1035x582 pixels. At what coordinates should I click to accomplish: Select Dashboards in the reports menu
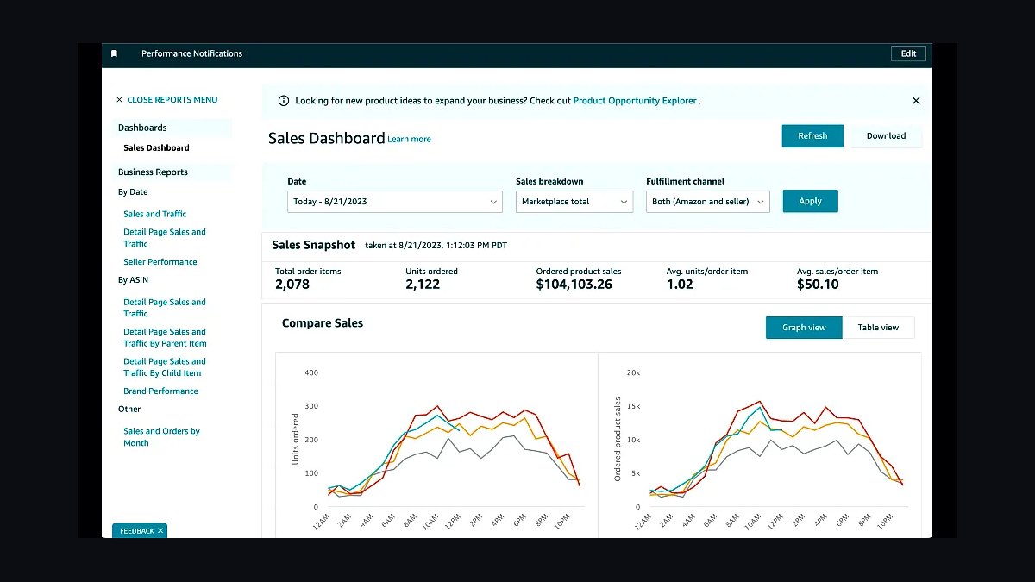[x=142, y=128]
